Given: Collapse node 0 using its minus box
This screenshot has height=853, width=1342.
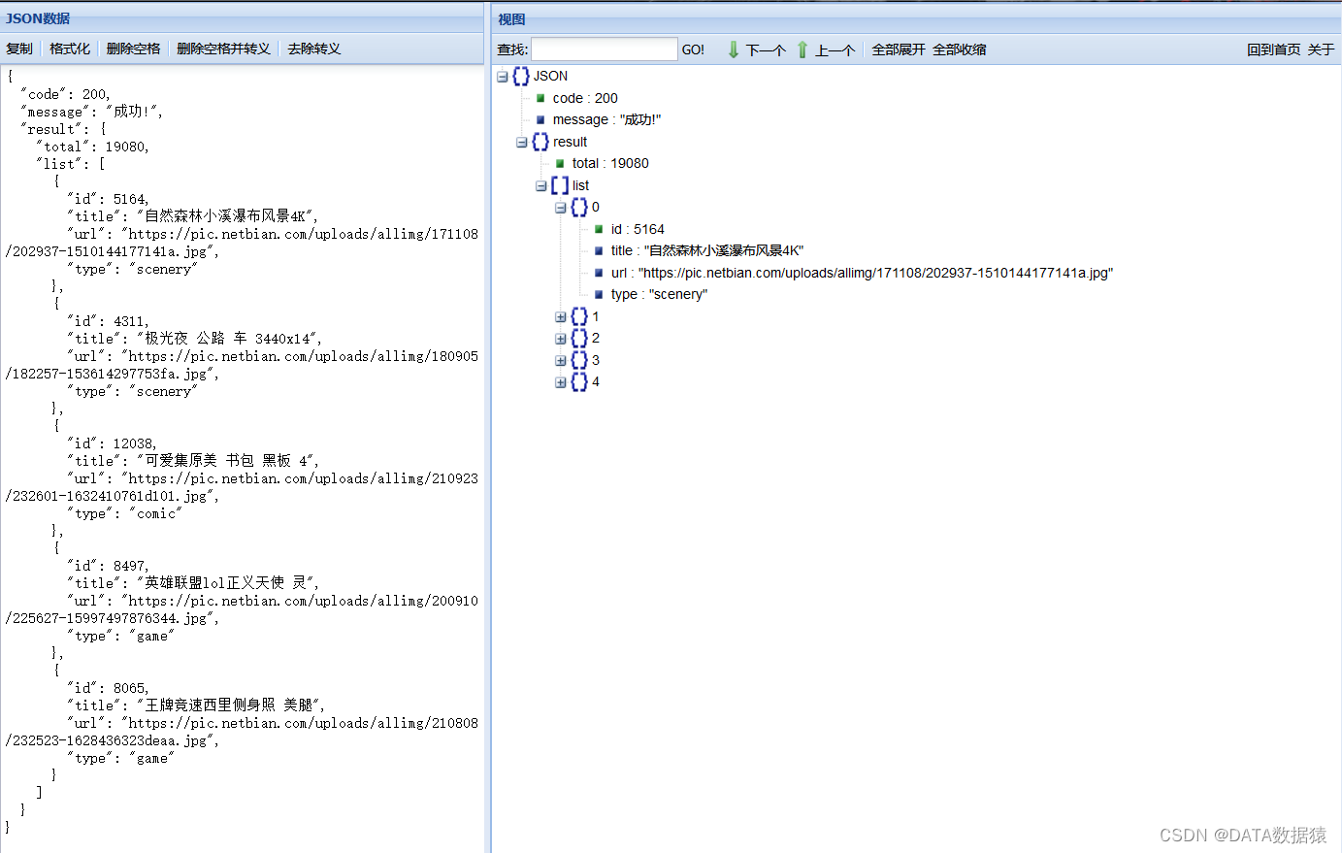Looking at the screenshot, I should click(560, 207).
